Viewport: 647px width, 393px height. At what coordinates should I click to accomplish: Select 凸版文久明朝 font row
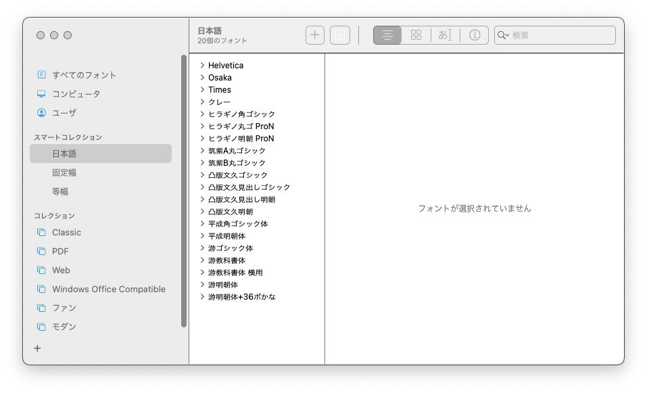[x=258, y=211]
